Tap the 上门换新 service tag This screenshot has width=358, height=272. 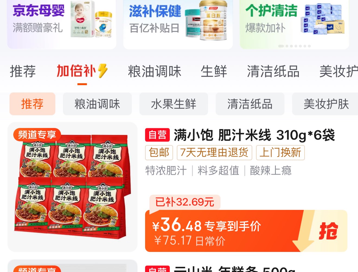[x=280, y=153]
